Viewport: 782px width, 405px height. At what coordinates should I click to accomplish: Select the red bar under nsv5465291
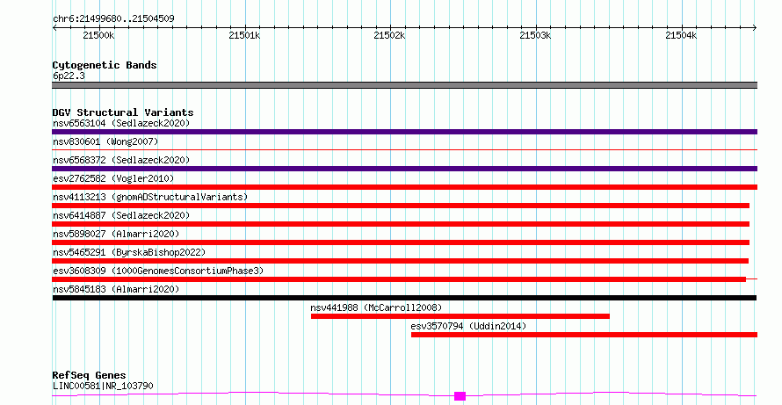[400, 261]
